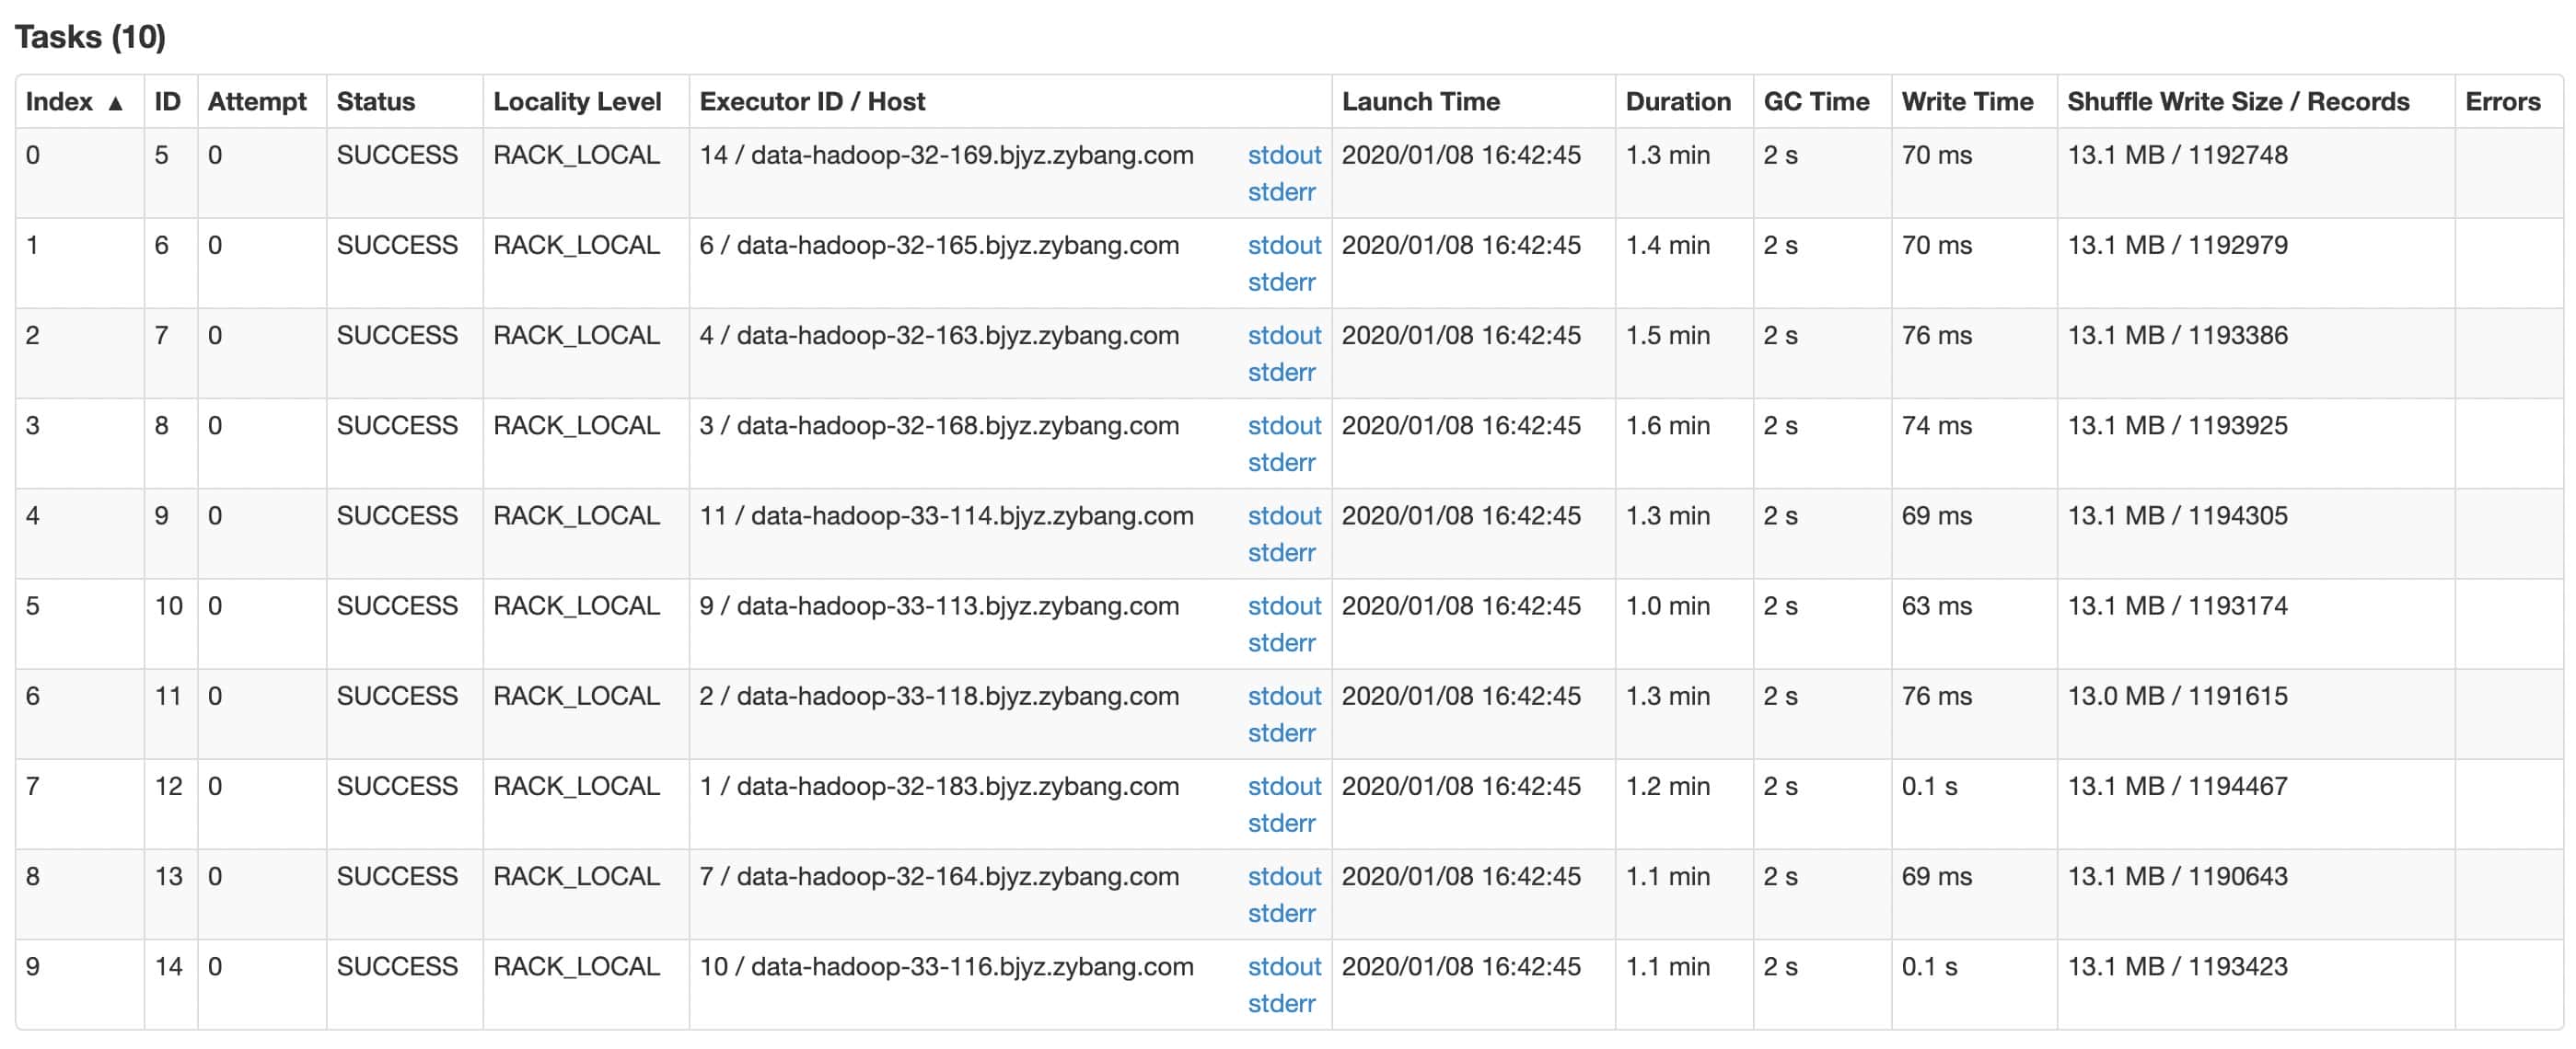
Task: Open stderr for data-hadoop-33-118 host
Action: [x=1281, y=733]
